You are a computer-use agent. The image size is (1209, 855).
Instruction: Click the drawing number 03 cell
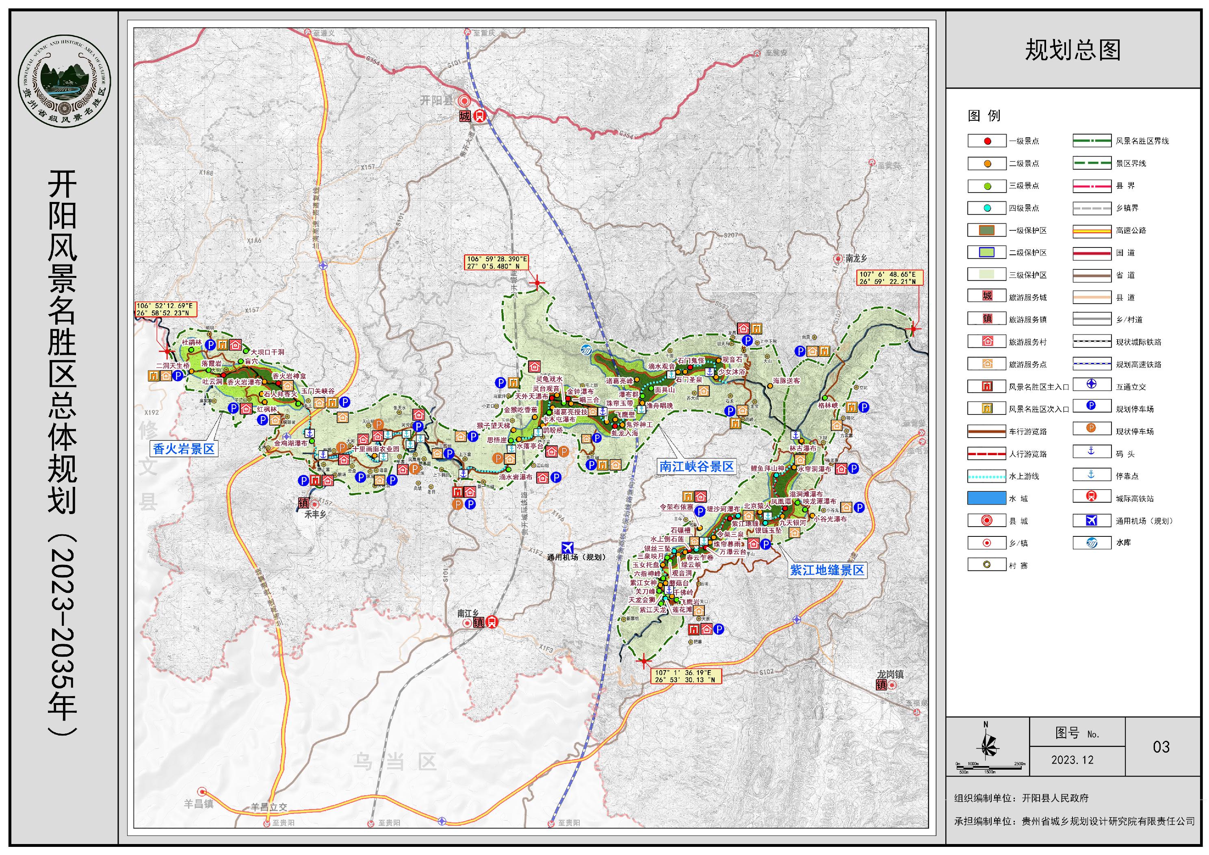point(1161,746)
